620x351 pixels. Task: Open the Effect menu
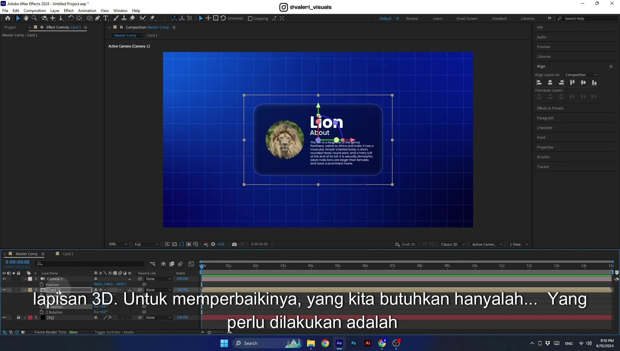tap(69, 11)
